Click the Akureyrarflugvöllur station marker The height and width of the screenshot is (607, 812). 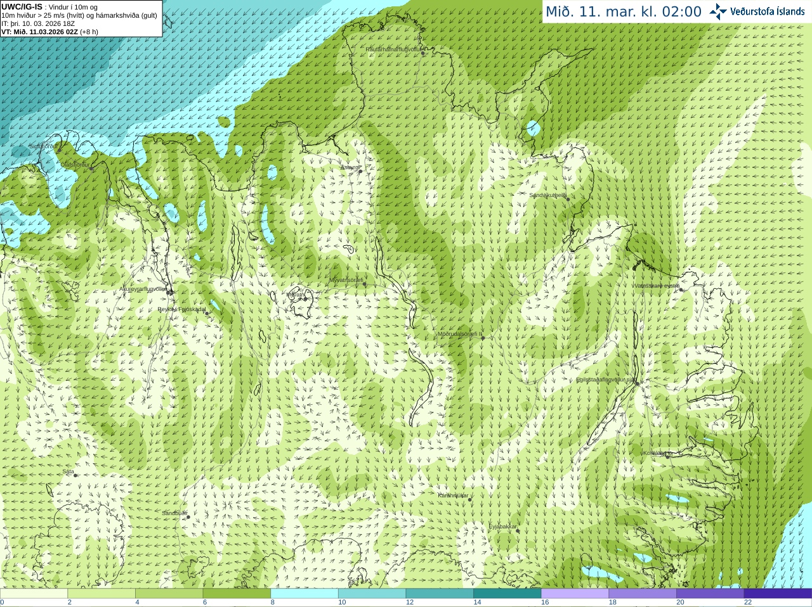click(169, 292)
